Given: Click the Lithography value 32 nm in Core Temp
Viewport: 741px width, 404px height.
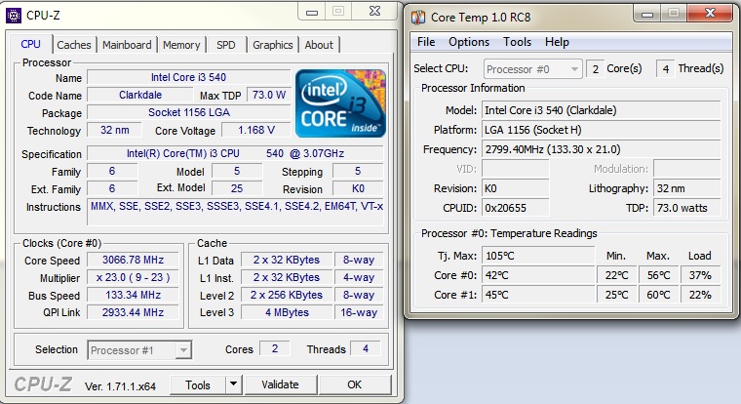Looking at the screenshot, I should coord(687,188).
